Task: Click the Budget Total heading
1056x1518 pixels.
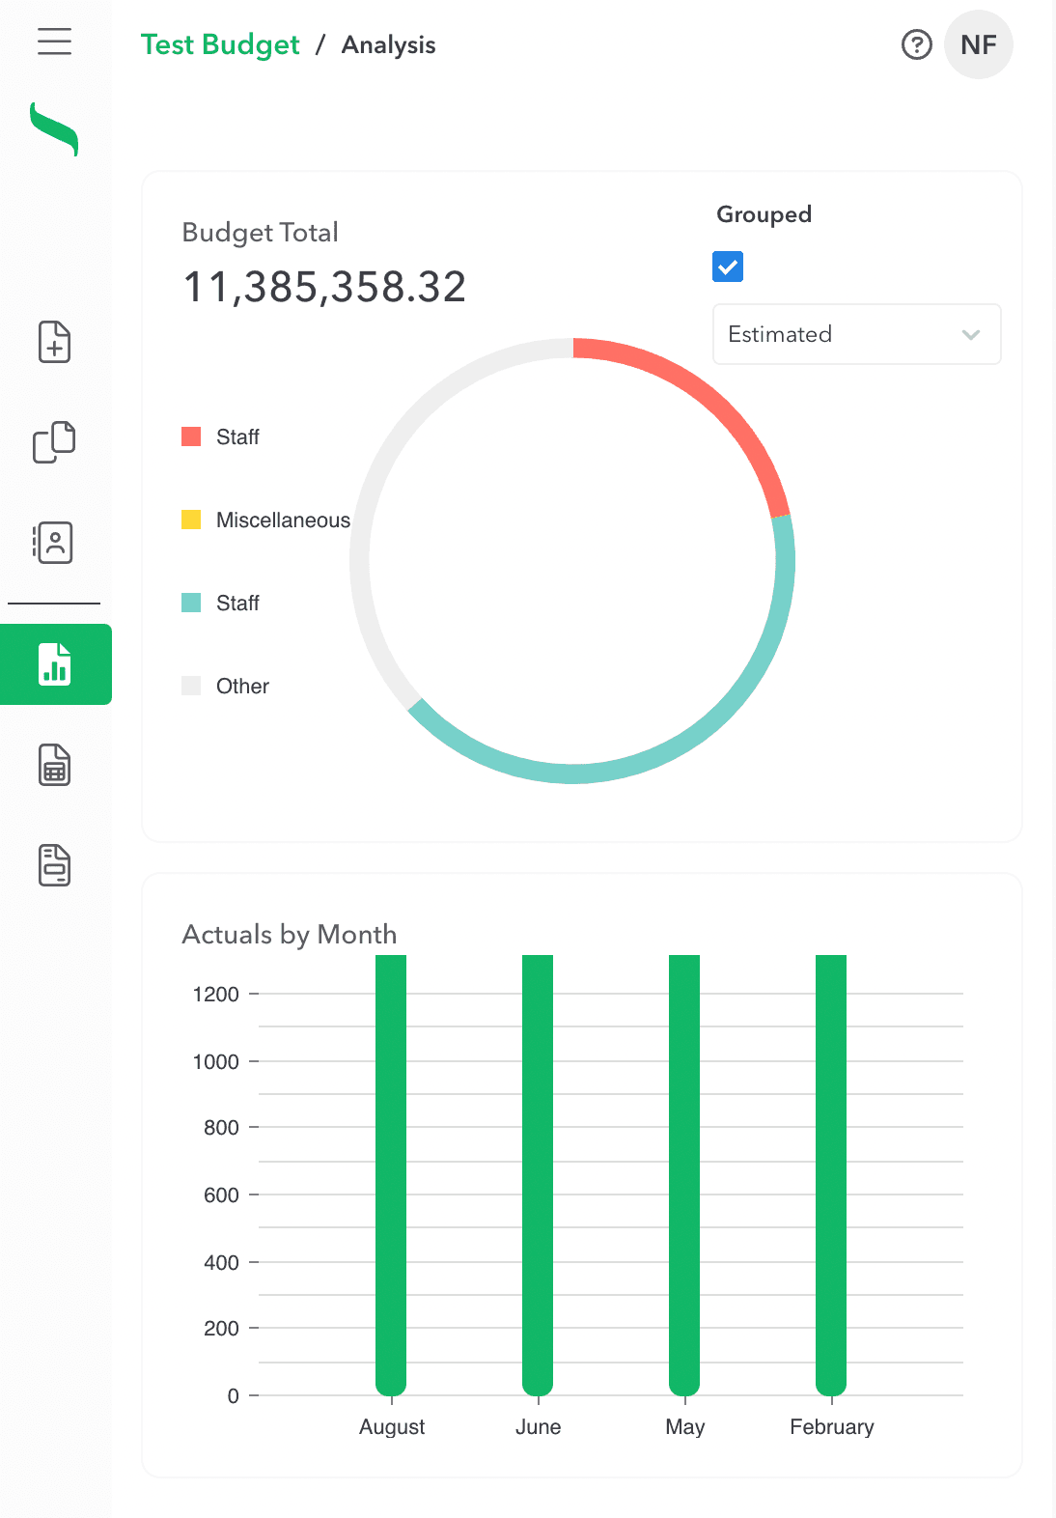Action: 260,232
